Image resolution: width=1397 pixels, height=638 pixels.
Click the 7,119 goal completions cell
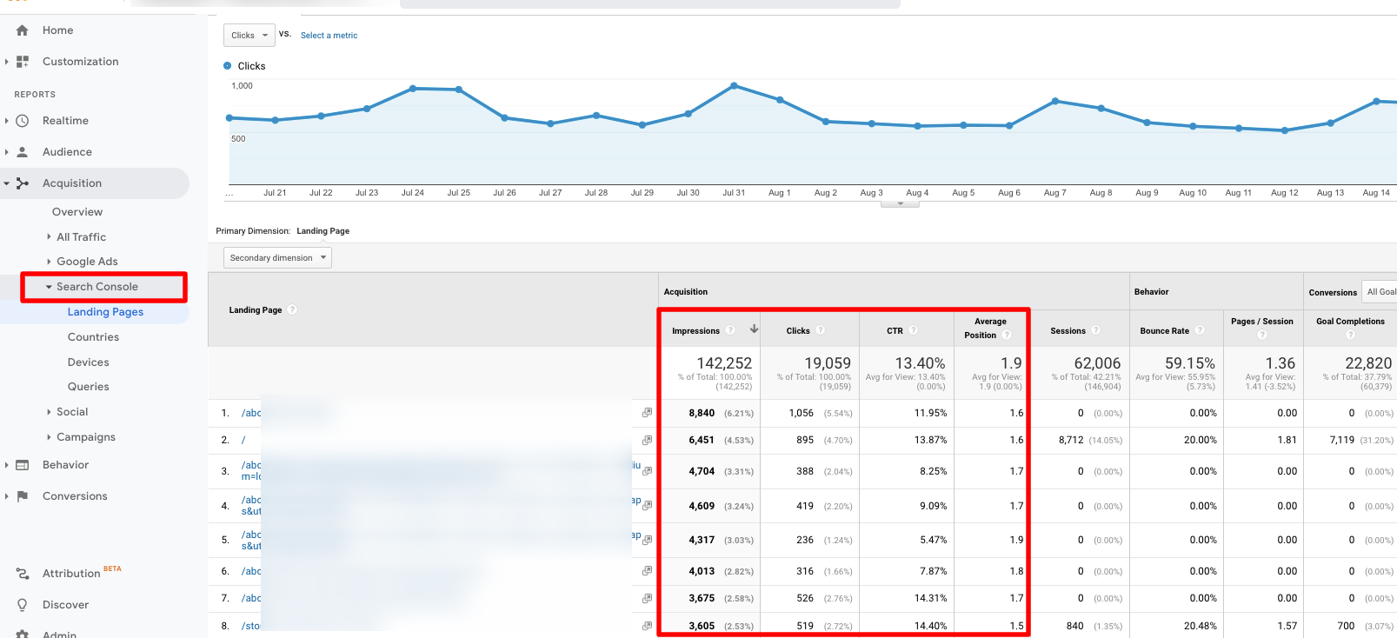point(1342,441)
